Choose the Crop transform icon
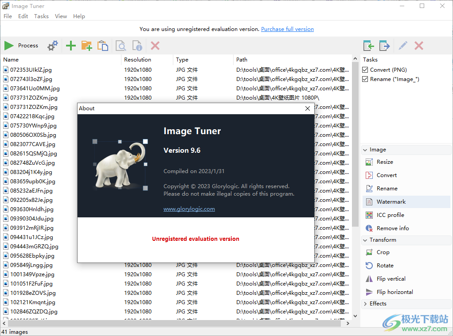 [x=369, y=252]
